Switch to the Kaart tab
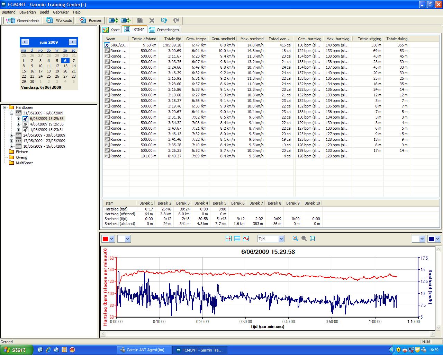 tap(111, 30)
